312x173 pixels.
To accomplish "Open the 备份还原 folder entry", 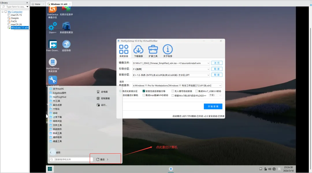I will 55,105.
